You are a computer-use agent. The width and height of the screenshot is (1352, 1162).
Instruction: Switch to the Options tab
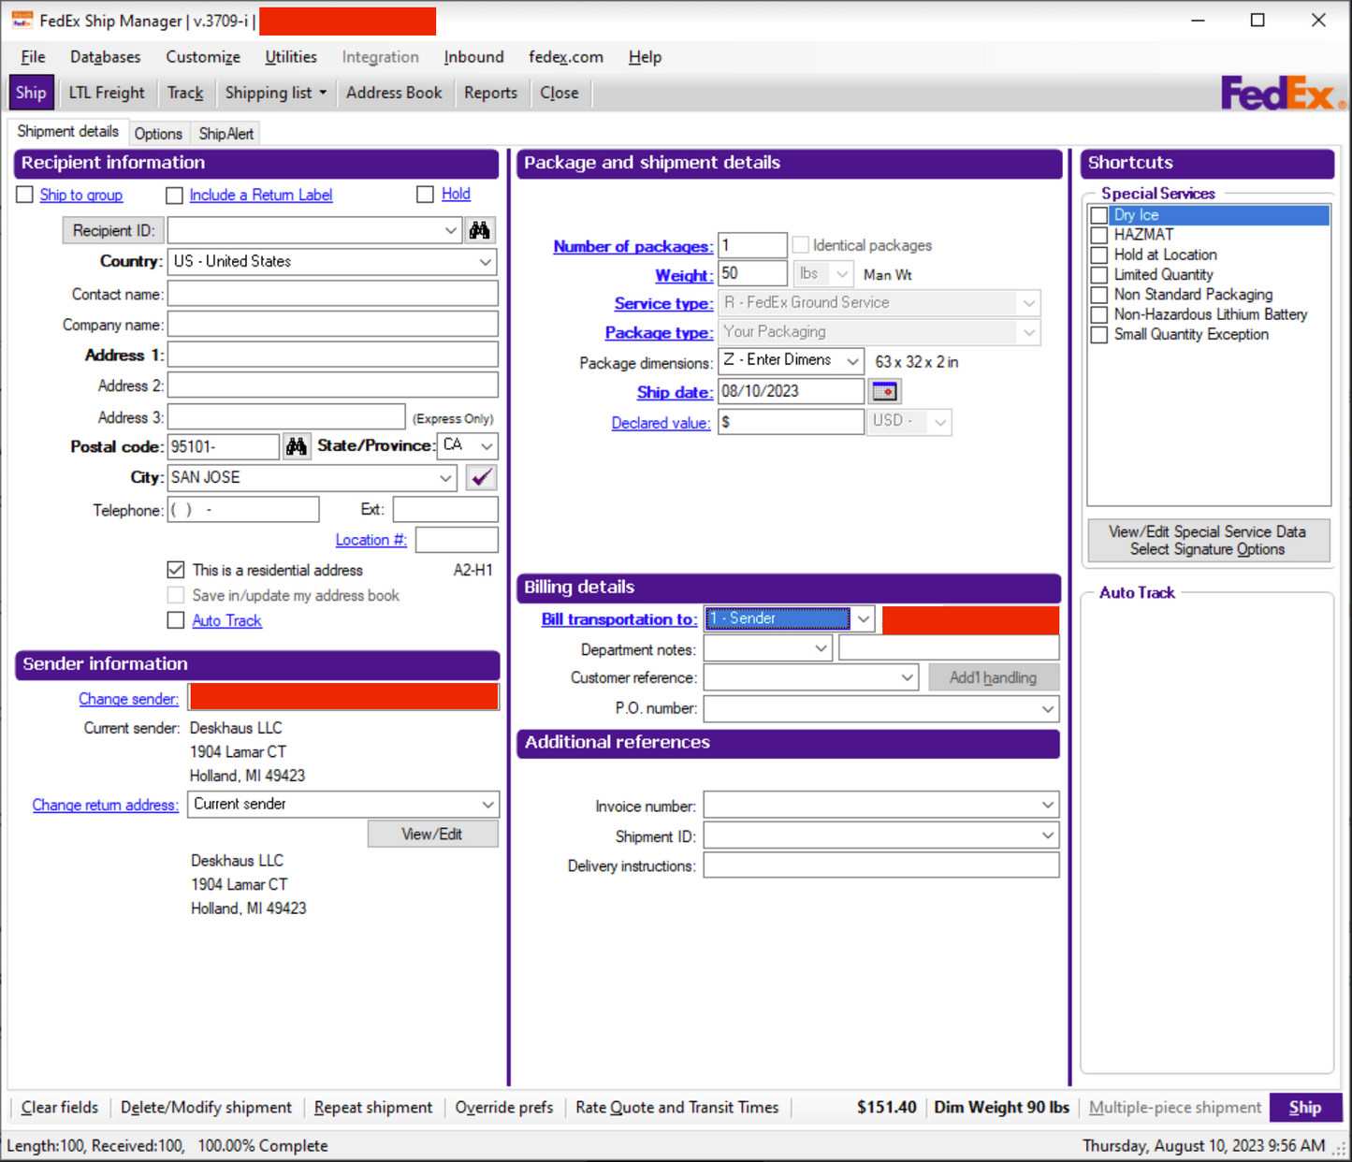pos(158,134)
